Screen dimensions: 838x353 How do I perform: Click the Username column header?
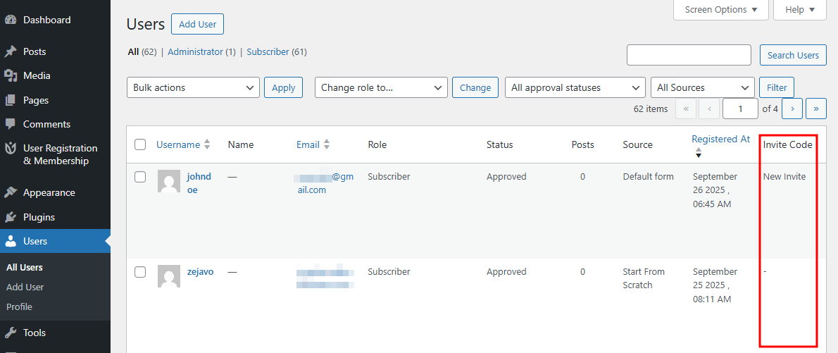(x=178, y=144)
